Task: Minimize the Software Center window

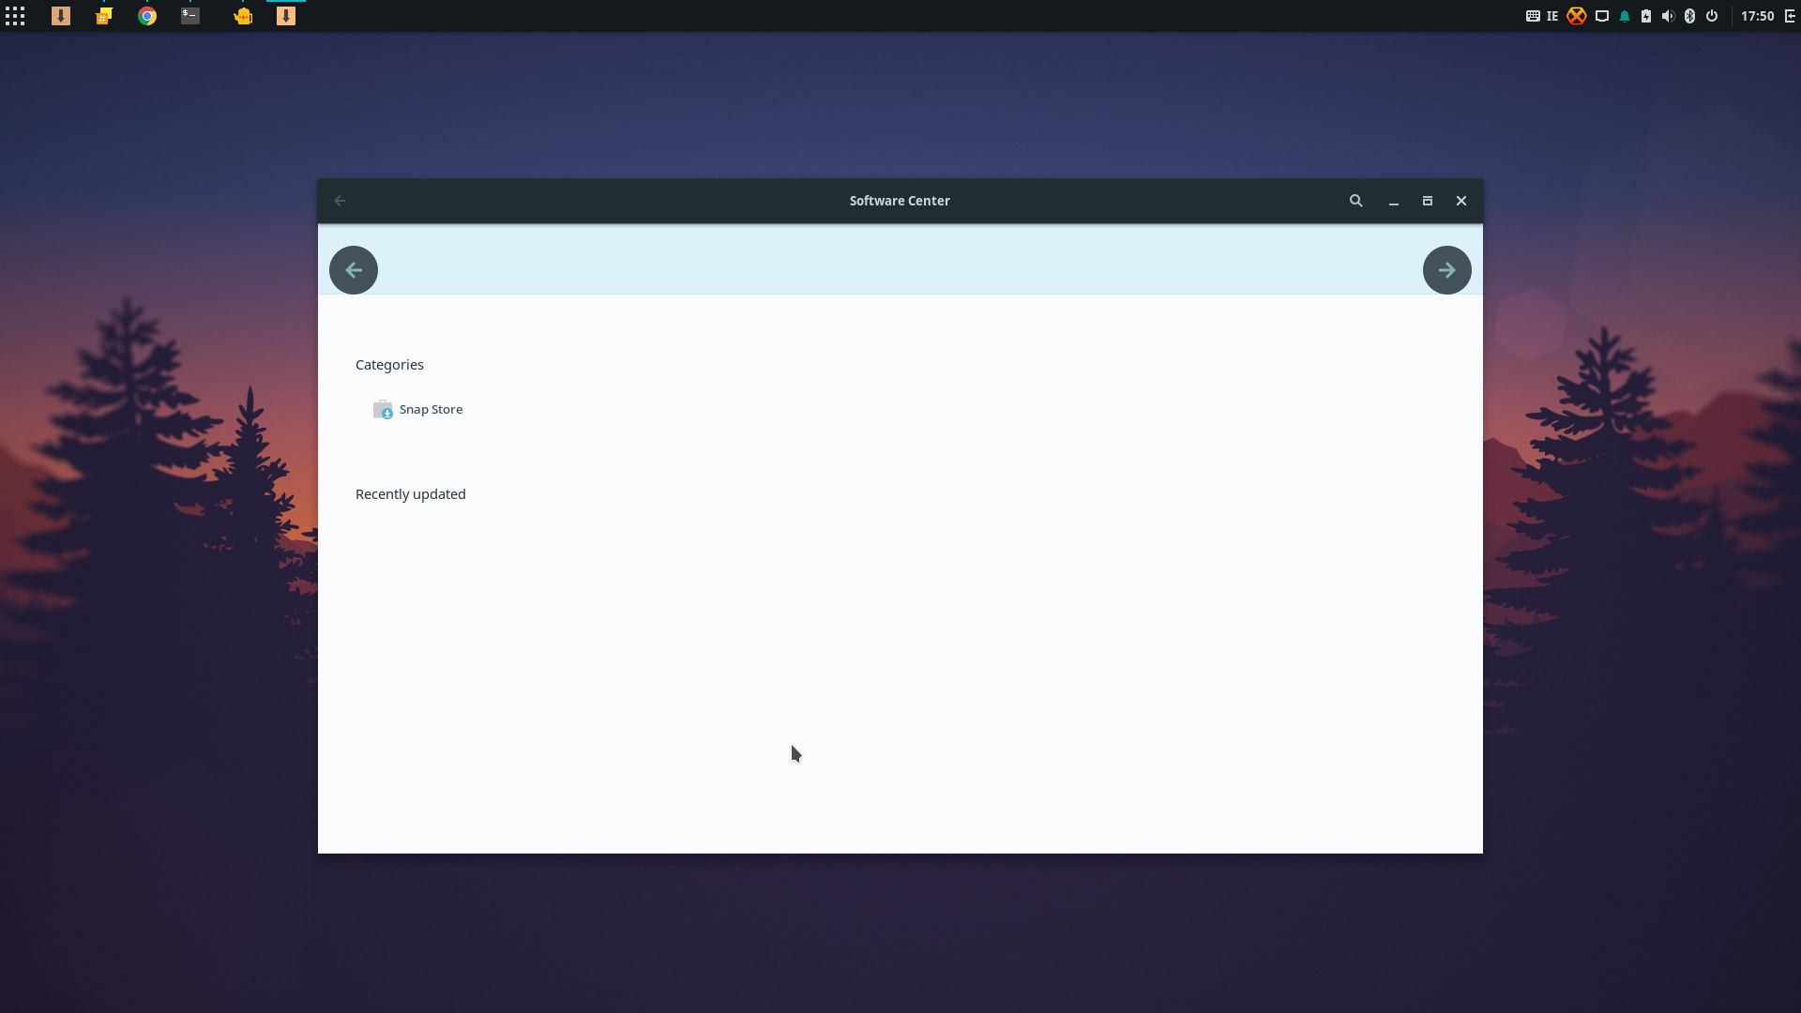Action: 1394,201
